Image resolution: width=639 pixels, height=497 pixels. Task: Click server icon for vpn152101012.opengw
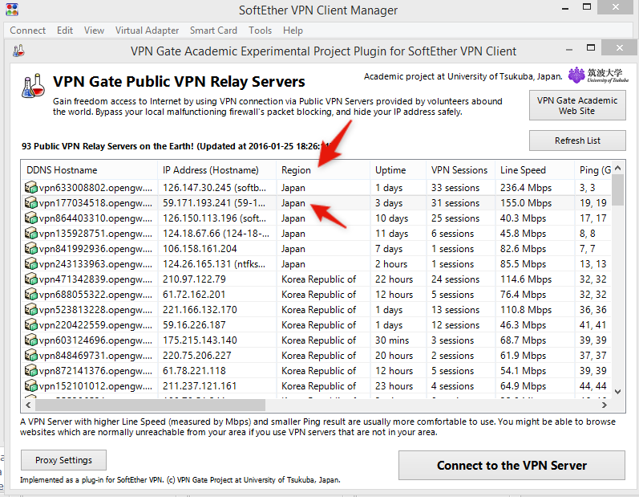click(31, 386)
